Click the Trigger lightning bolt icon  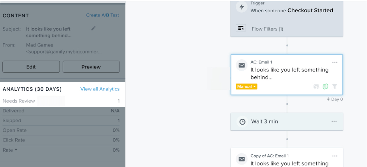[242, 7]
